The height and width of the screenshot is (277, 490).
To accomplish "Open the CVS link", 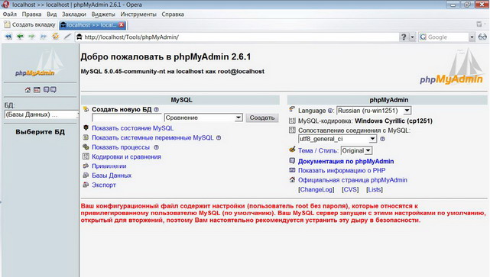I will click(x=350, y=190).
